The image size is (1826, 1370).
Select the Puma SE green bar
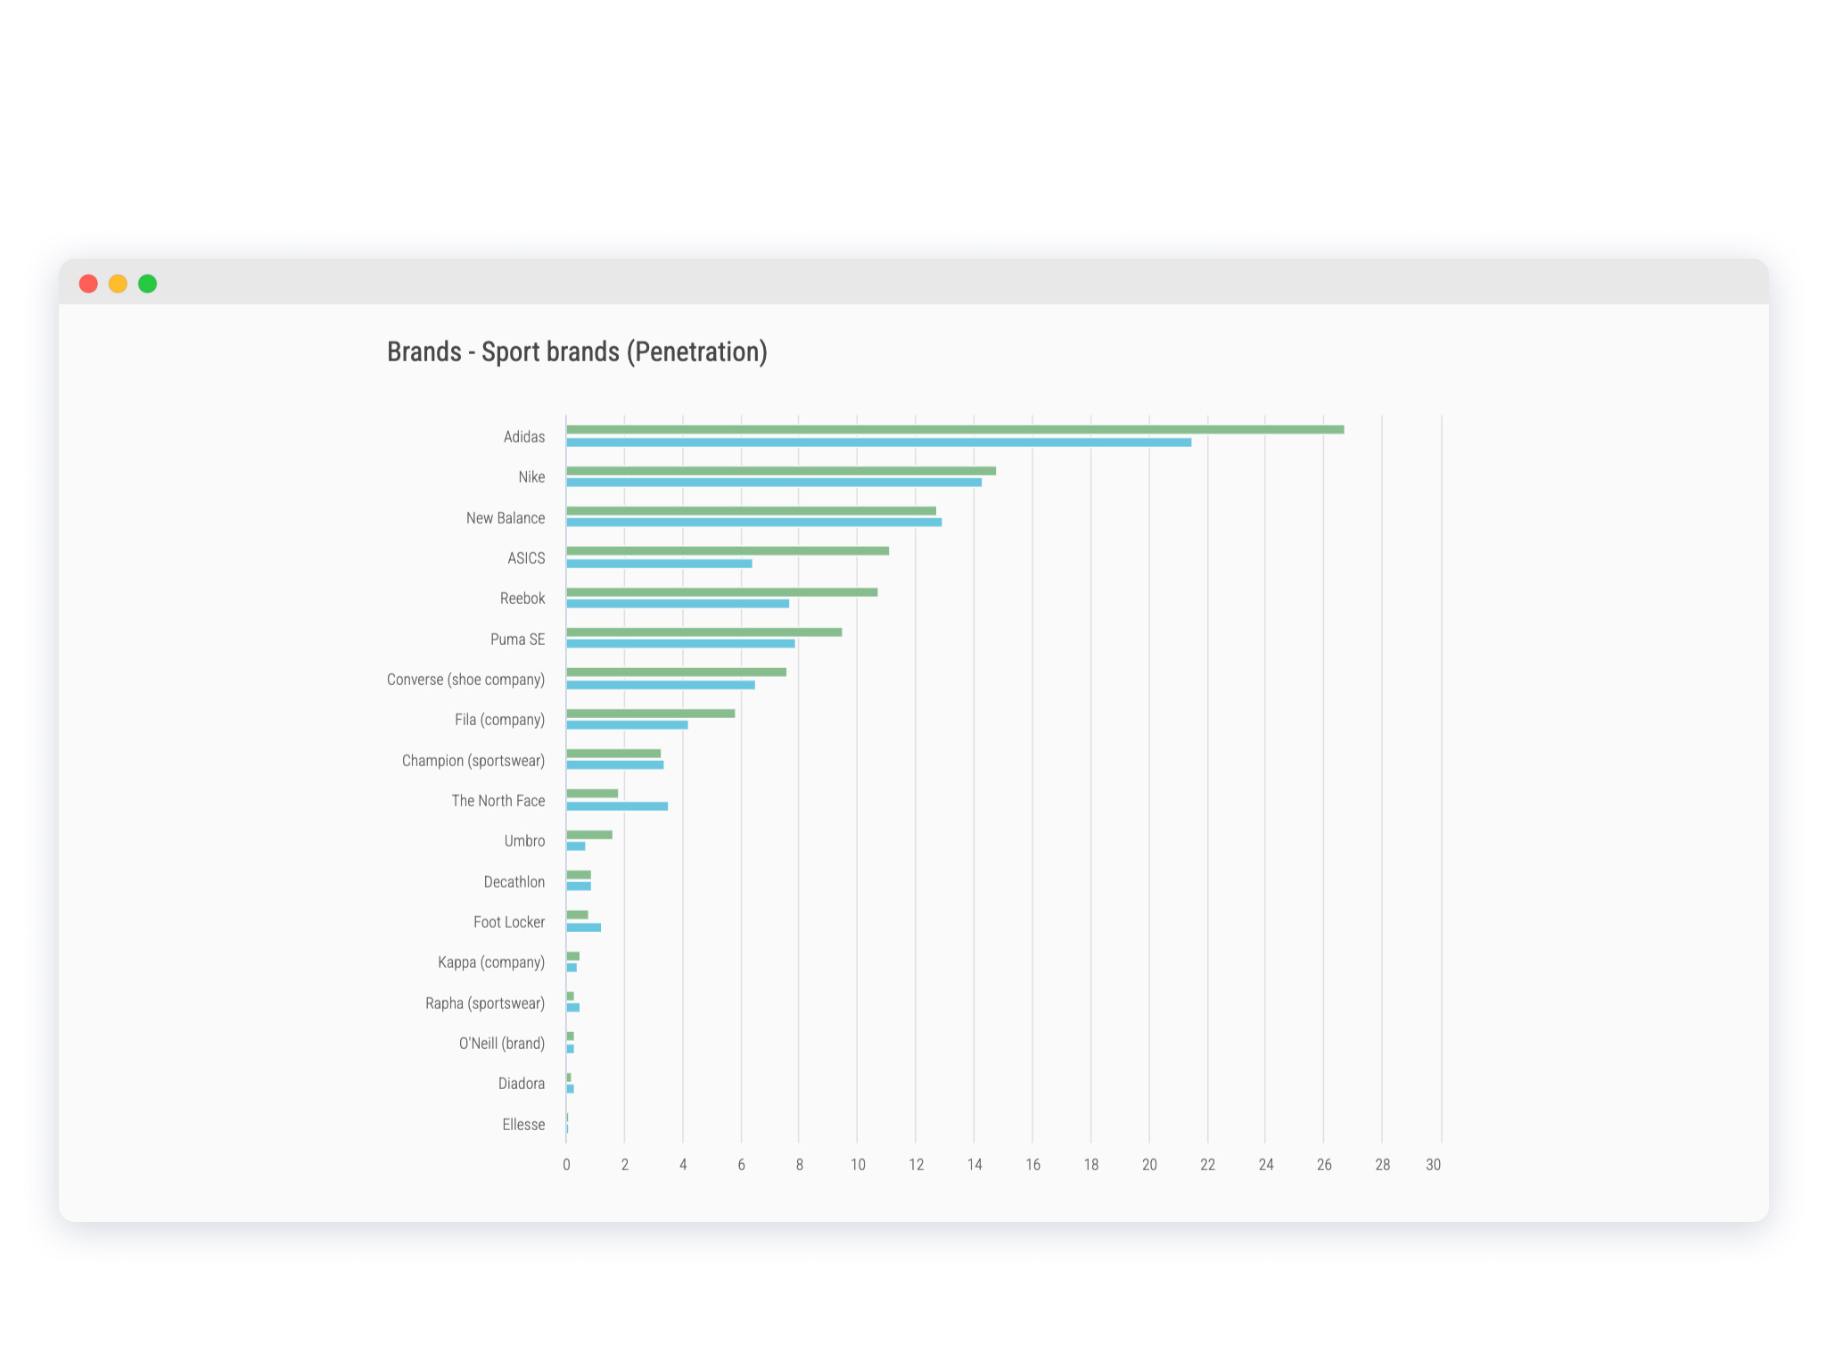[703, 632]
